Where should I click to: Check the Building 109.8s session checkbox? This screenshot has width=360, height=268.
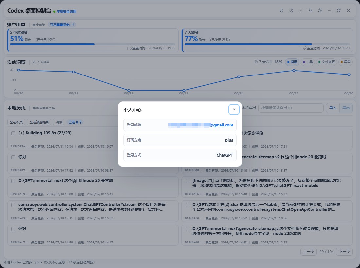13,133
